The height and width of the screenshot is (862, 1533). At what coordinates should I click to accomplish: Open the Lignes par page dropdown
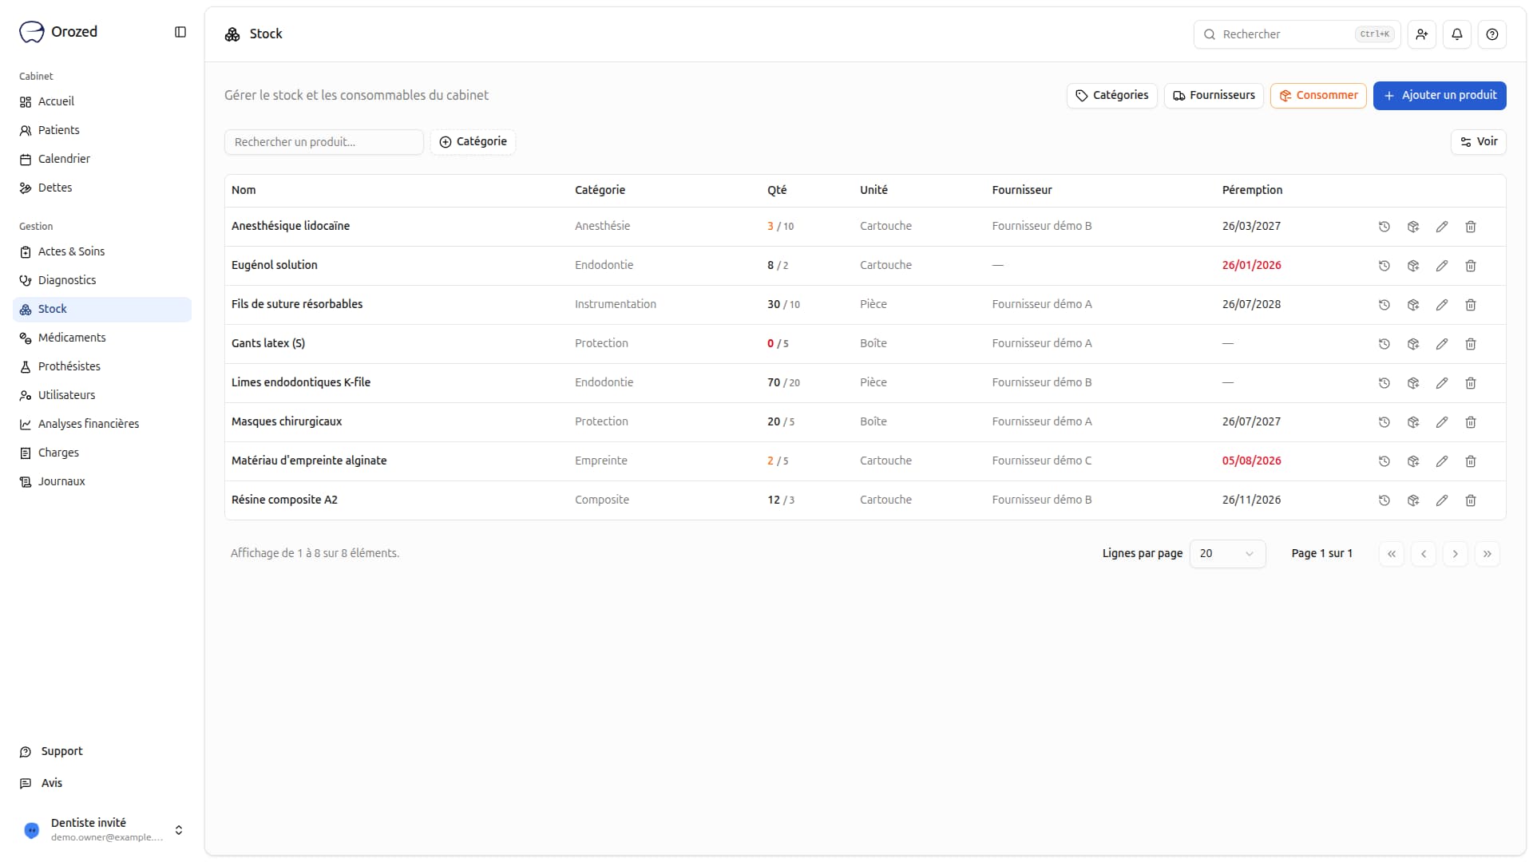point(1227,554)
